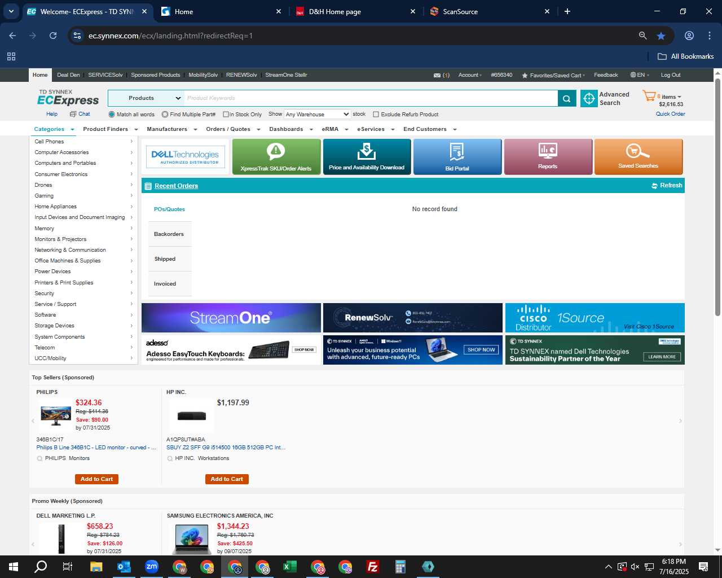Viewport: 722px width, 578px height.
Task: Open the StreamOne banner
Action: coord(231,318)
